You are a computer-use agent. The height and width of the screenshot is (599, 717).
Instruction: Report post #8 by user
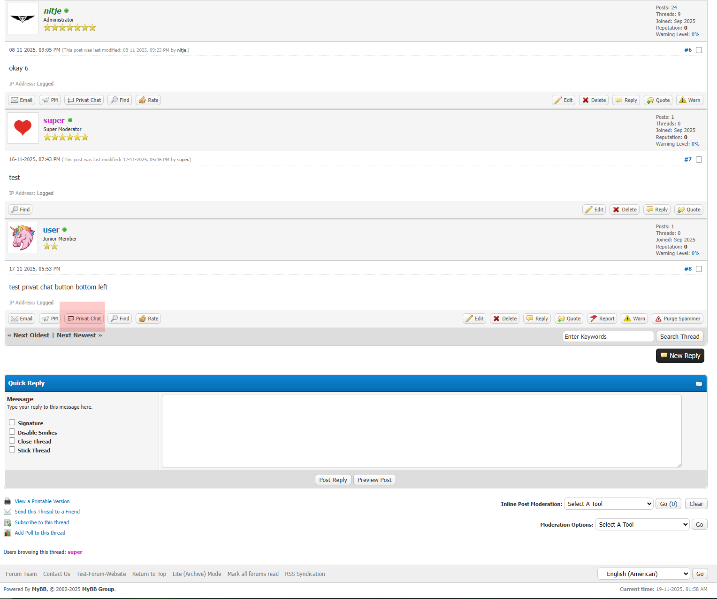(602, 319)
